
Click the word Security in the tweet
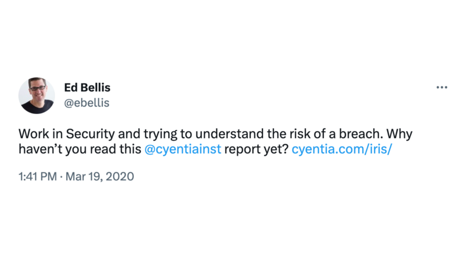point(90,134)
